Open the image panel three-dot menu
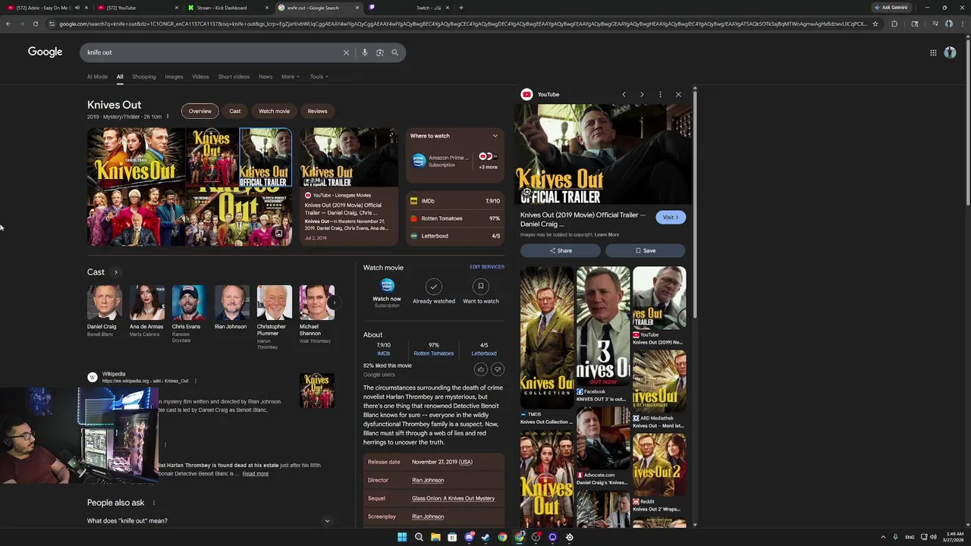The image size is (971, 546). point(660,95)
